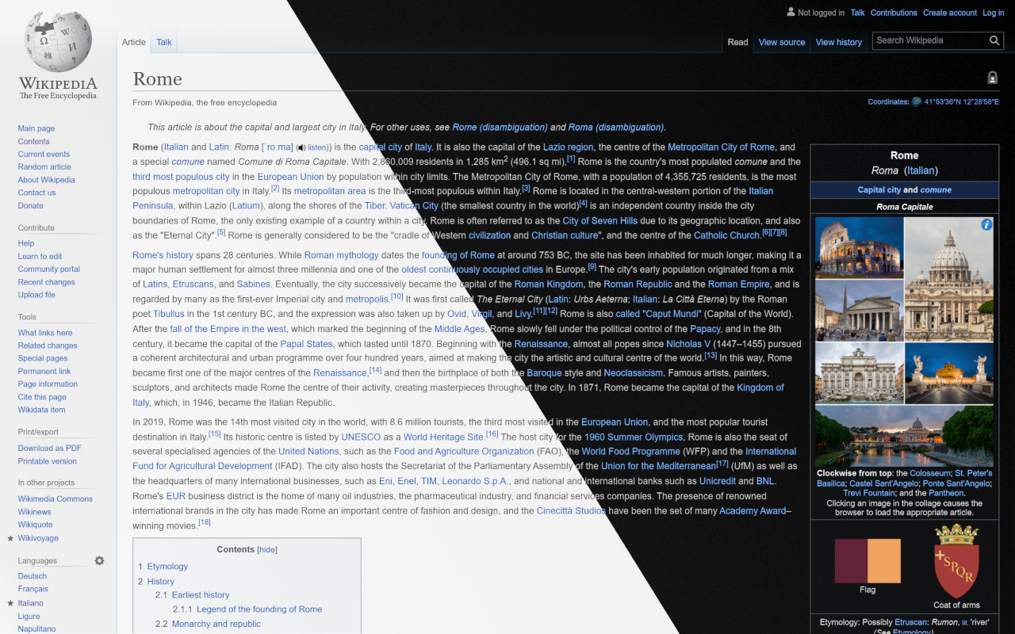Open the Wikidata item link
Image resolution: width=1015 pixels, height=634 pixels.
point(42,410)
